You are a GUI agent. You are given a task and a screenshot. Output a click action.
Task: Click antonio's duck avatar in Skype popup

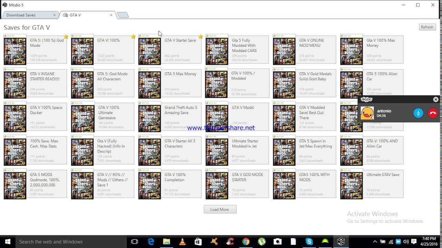coord(367,113)
